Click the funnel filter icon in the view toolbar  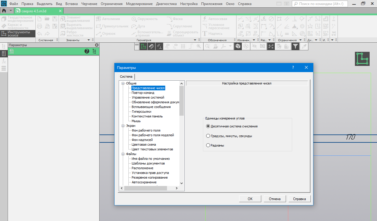click(x=295, y=46)
